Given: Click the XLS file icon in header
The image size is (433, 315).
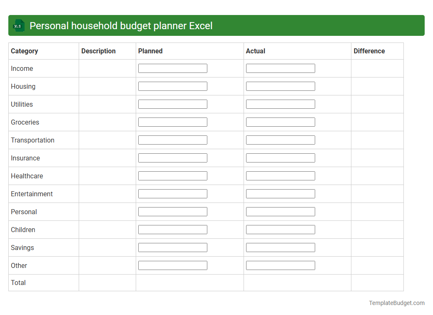Looking at the screenshot, I should 18,25.
